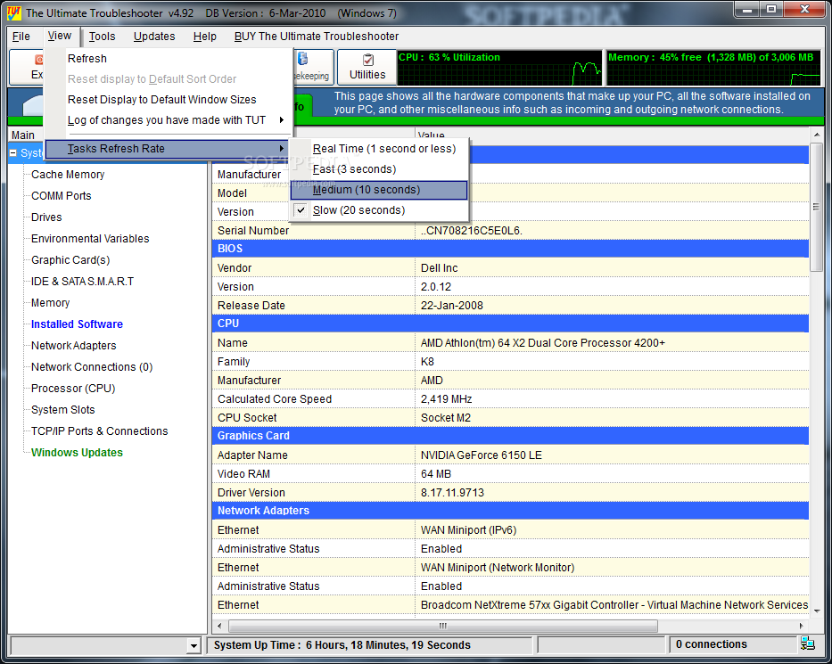Screen dimensions: 832x664
Task: Select Environmental Variables tree item
Action: 90,239
